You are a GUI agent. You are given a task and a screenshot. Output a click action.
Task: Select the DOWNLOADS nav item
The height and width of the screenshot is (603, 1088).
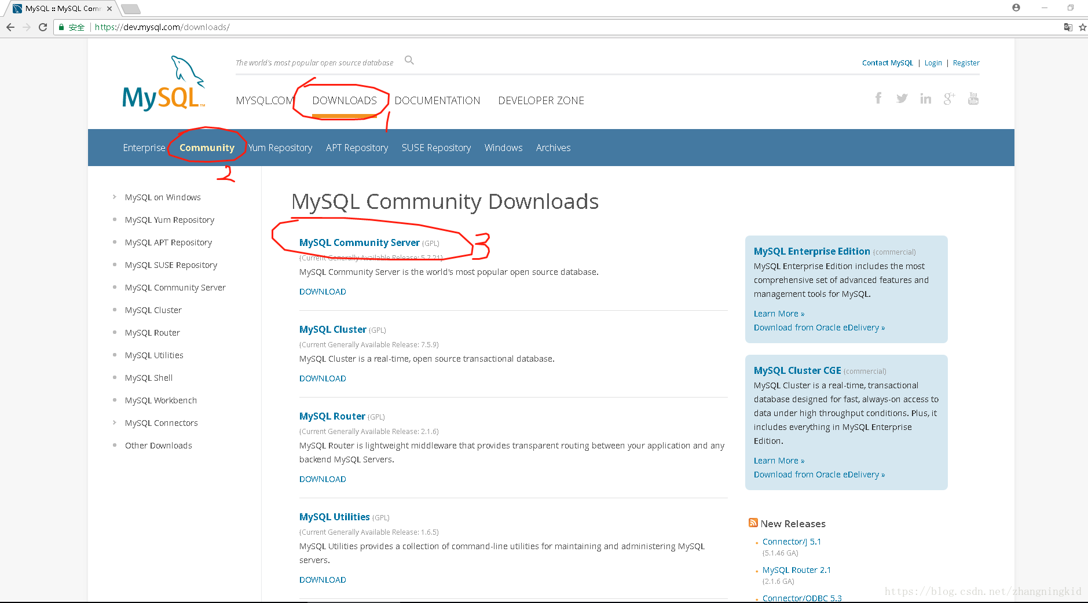(x=345, y=101)
